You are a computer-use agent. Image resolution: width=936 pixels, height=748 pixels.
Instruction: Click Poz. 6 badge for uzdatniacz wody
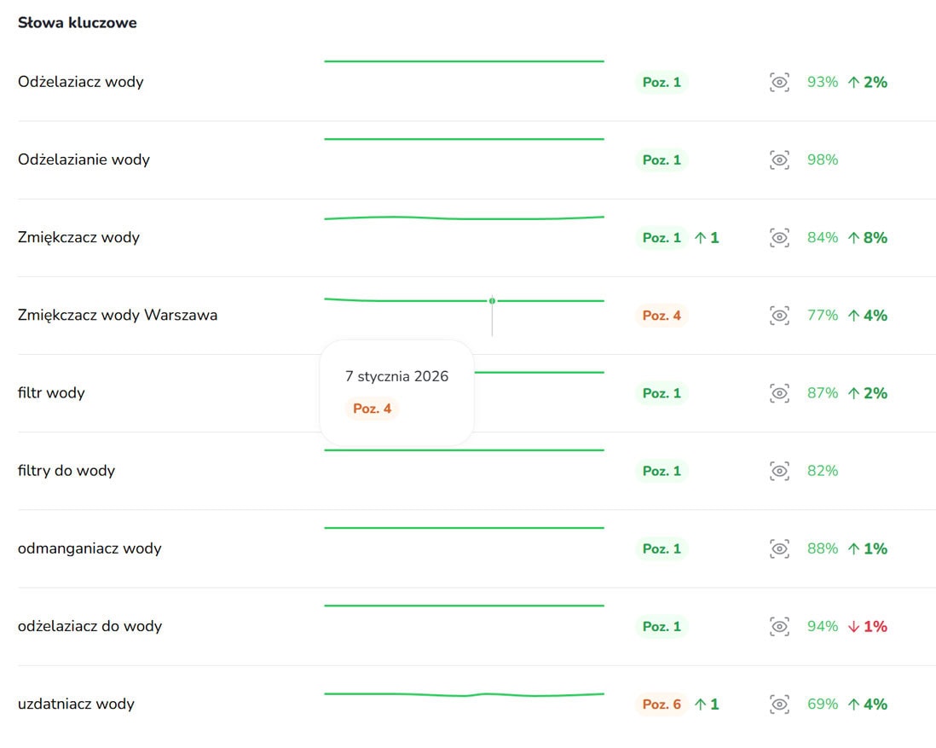662,705
